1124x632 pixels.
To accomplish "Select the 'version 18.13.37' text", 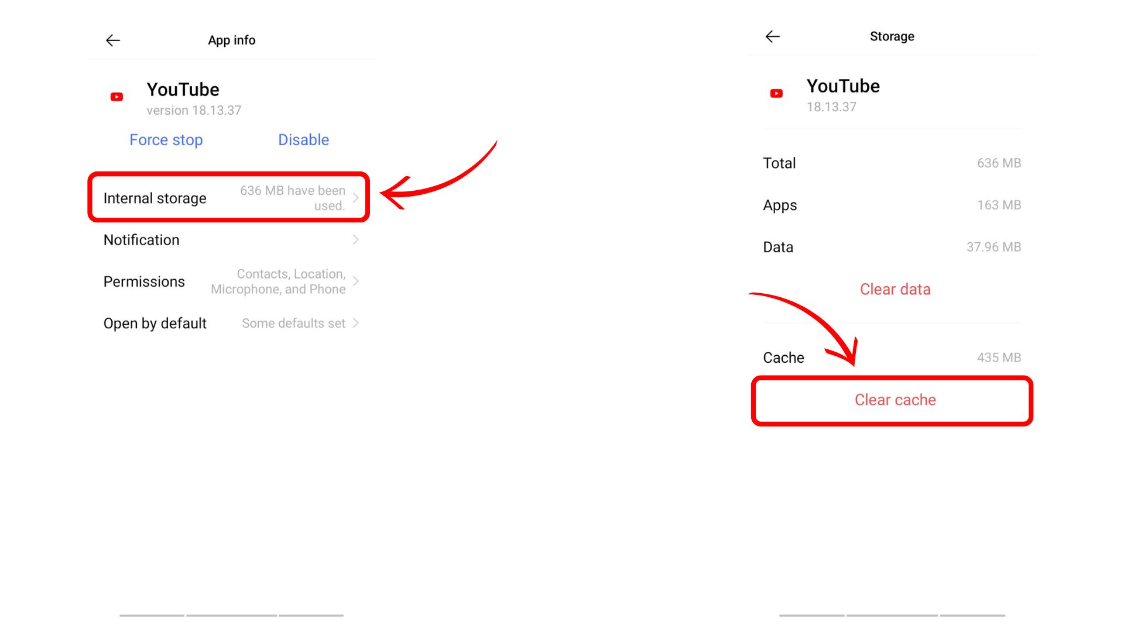I will (x=194, y=110).
